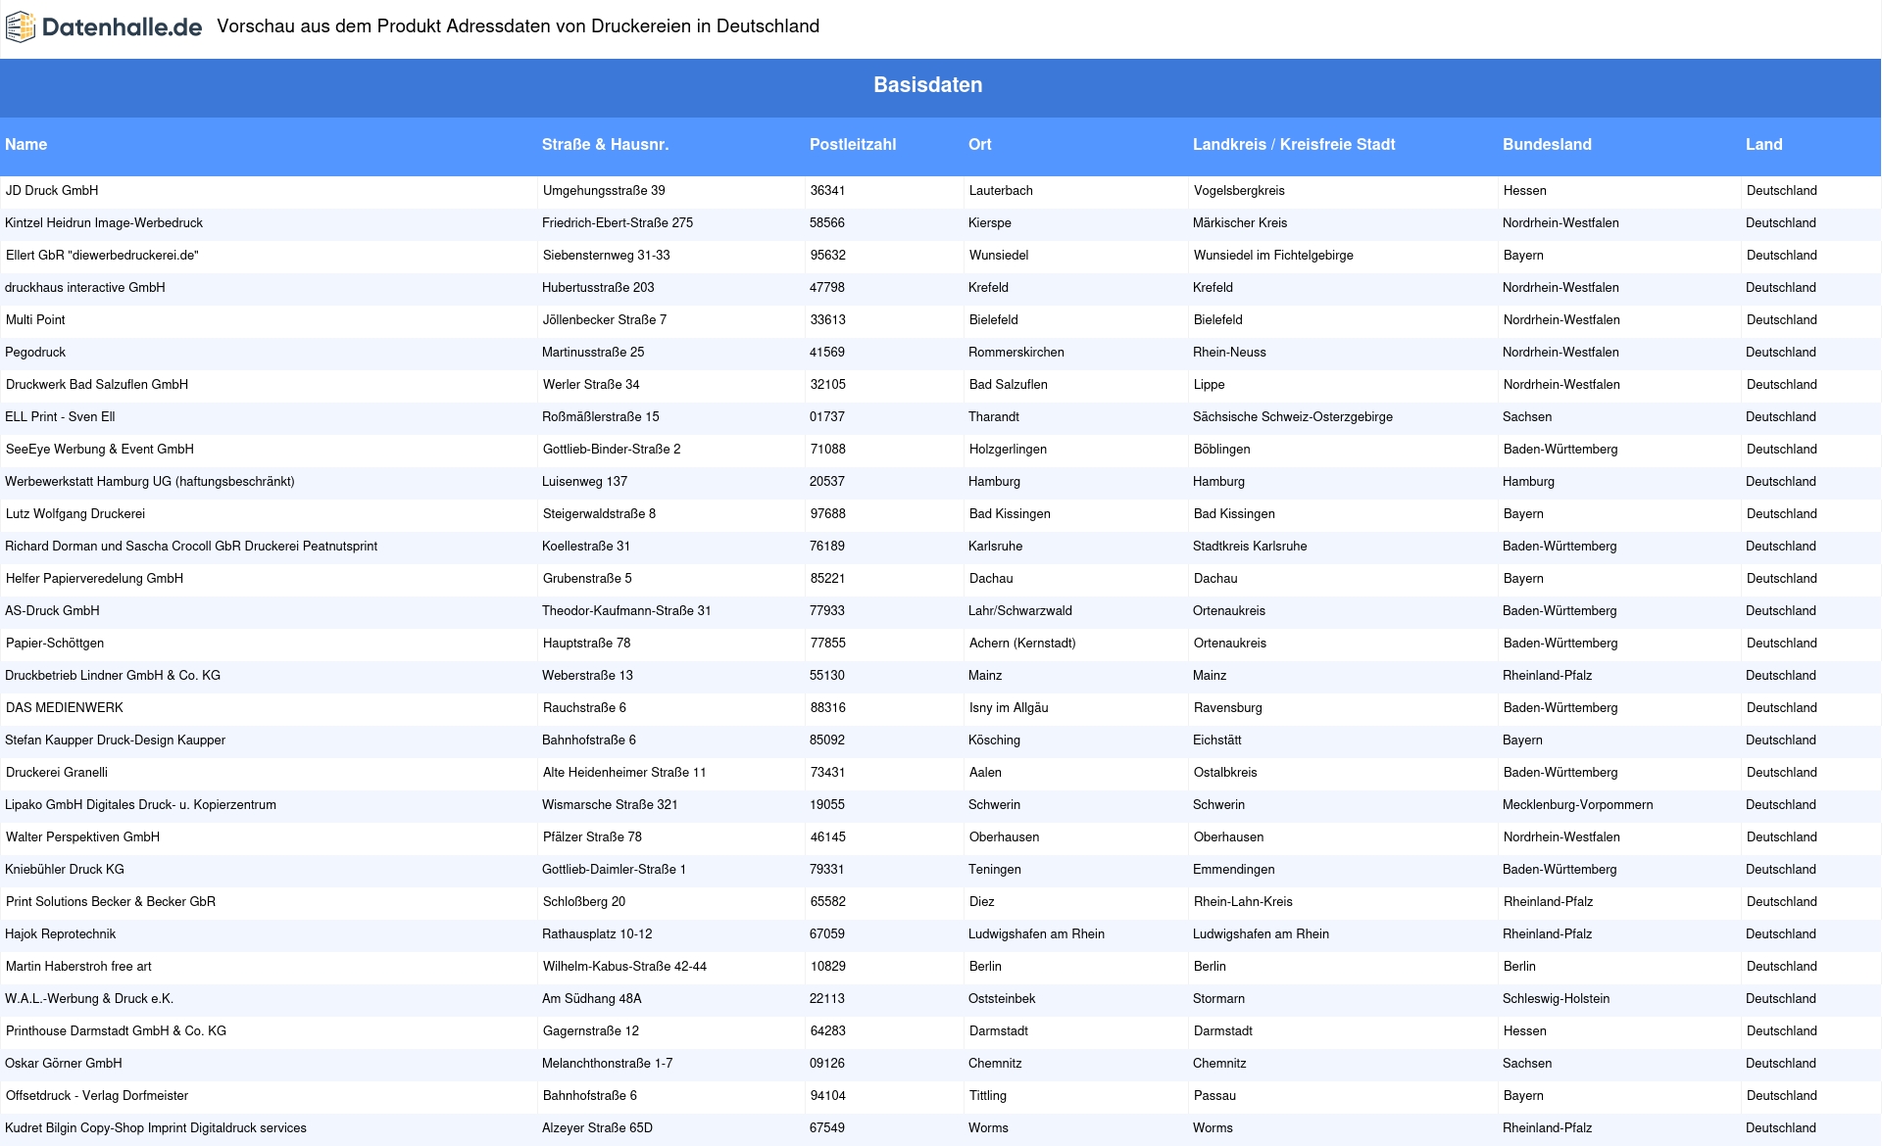Click Oskar Görner GmbH entry
1882x1146 pixels.
(64, 1064)
